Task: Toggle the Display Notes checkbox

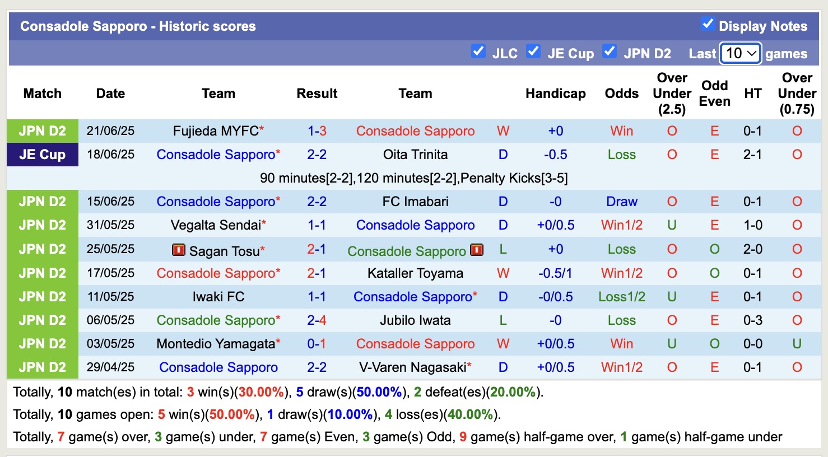Action: click(708, 24)
